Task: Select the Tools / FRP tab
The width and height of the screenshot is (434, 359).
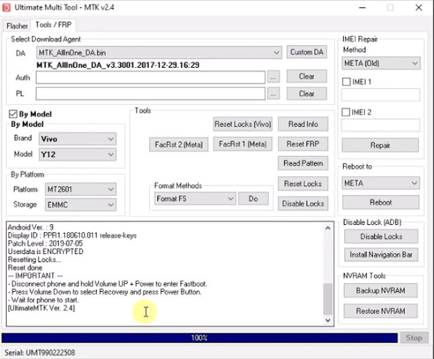Action: [54, 25]
